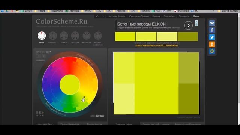Screen dimensions: 240x135
Task: Share via VK icon
Action: click(212, 23)
